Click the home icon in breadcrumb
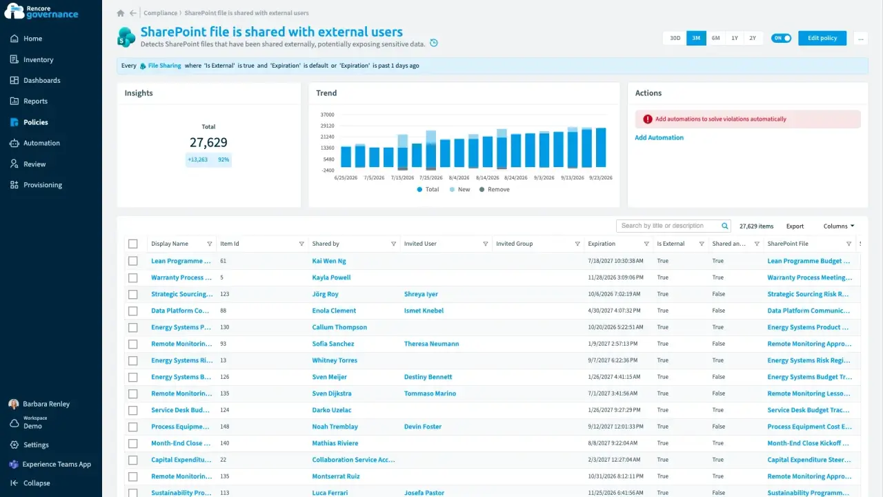 tap(121, 13)
